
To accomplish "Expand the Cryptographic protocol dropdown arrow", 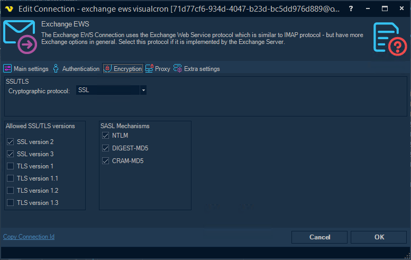I will tap(143, 91).
